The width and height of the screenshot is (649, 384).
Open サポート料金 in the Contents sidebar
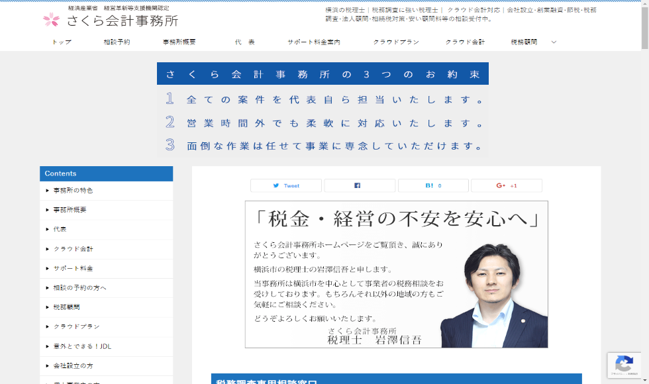pyautogui.click(x=107, y=269)
